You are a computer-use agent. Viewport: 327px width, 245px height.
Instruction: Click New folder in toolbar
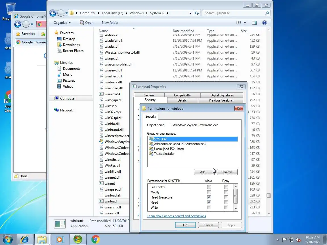click(x=110, y=23)
